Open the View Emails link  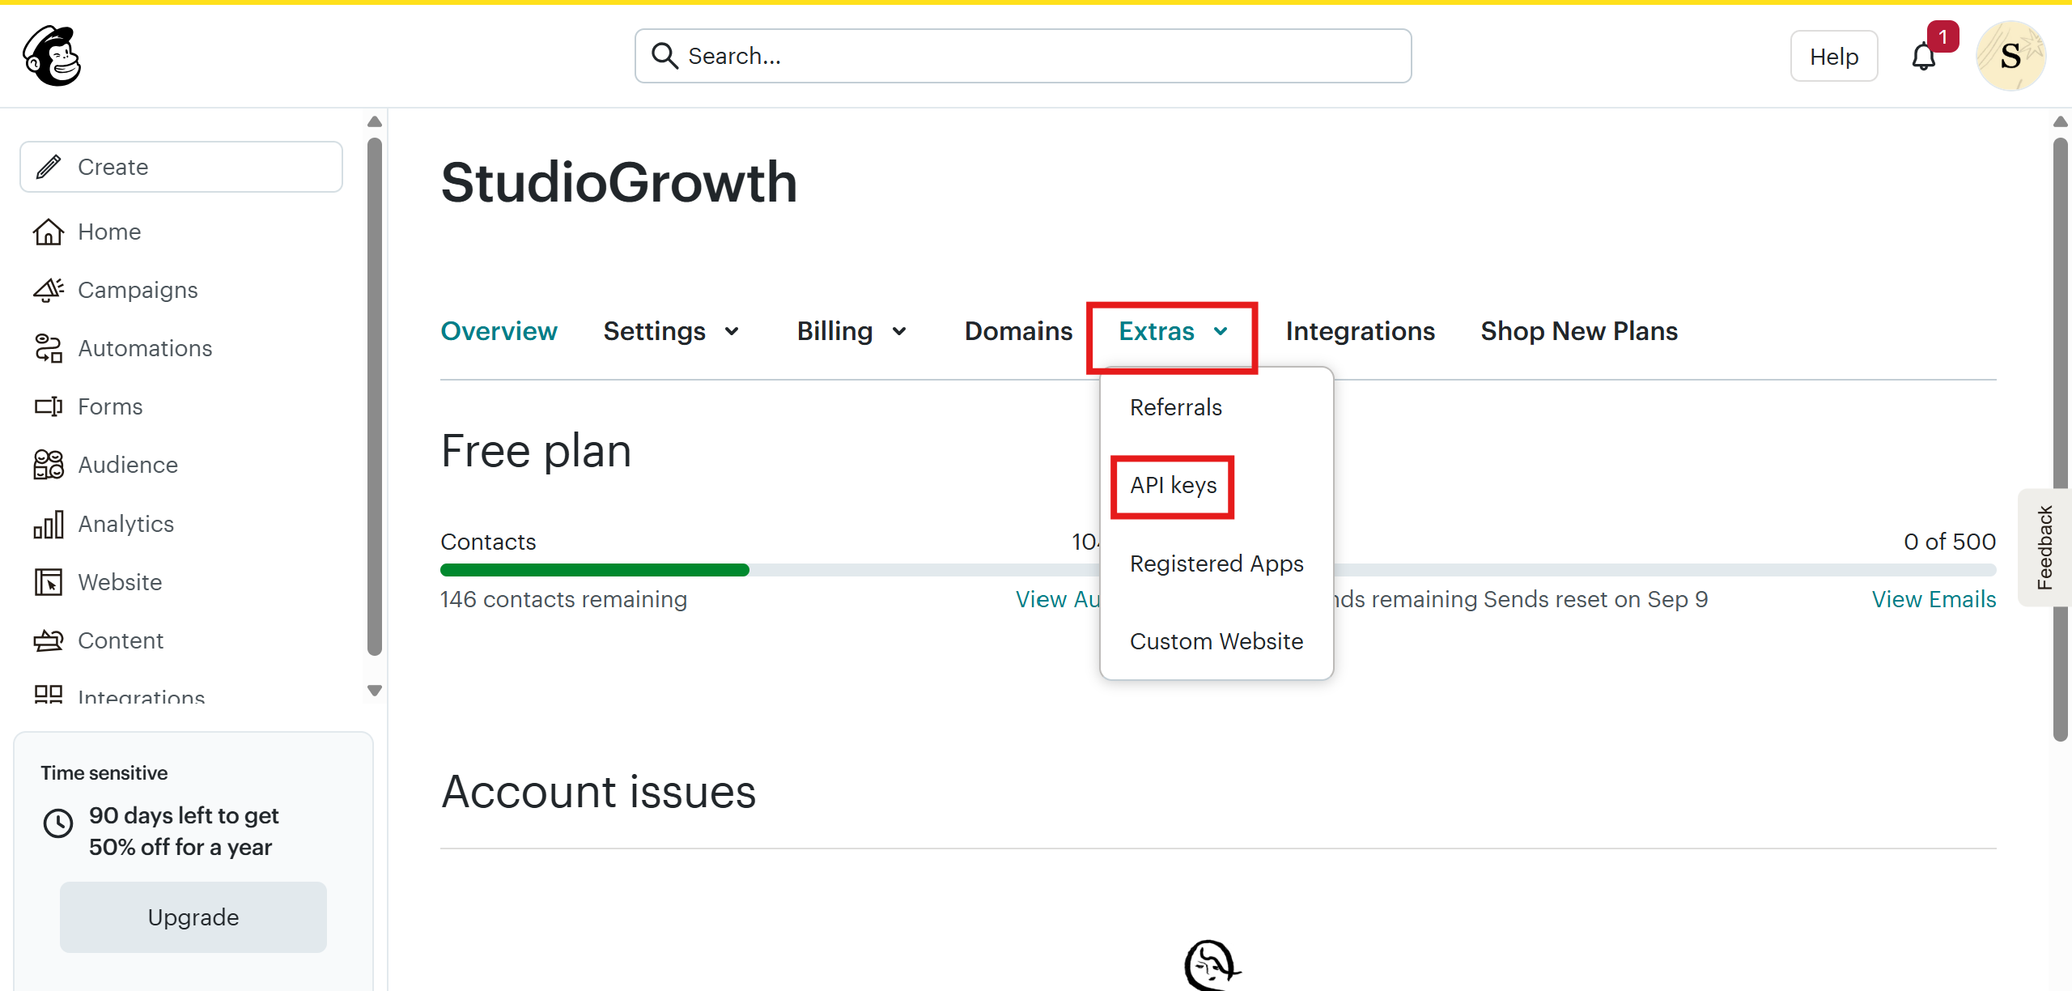click(x=1934, y=599)
